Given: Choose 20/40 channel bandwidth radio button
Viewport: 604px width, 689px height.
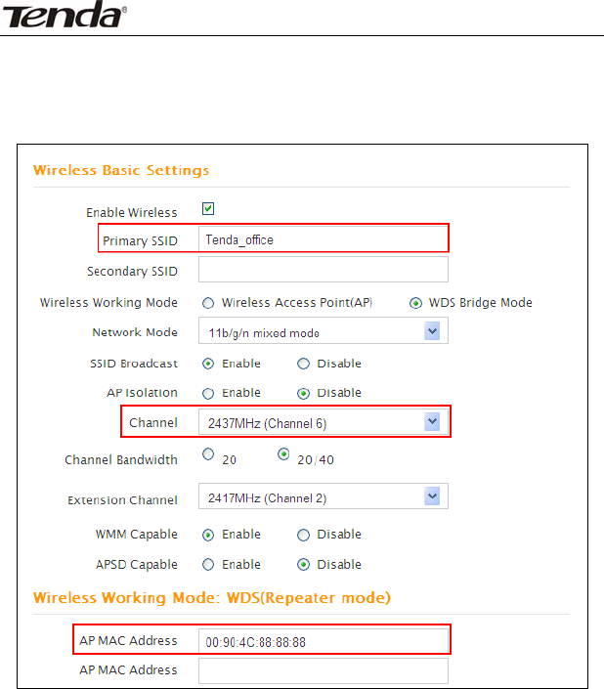Looking at the screenshot, I should [x=283, y=453].
